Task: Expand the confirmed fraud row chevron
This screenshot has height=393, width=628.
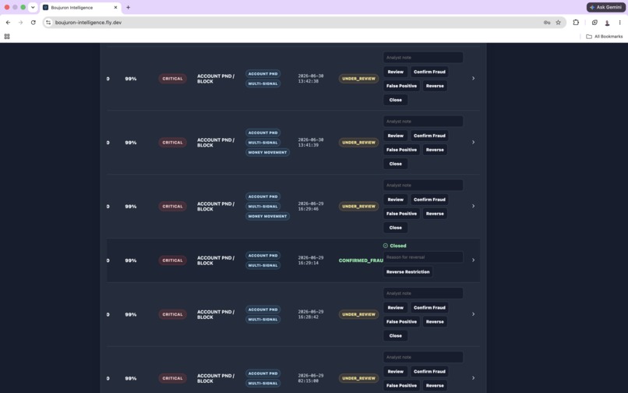Action: tap(473, 260)
